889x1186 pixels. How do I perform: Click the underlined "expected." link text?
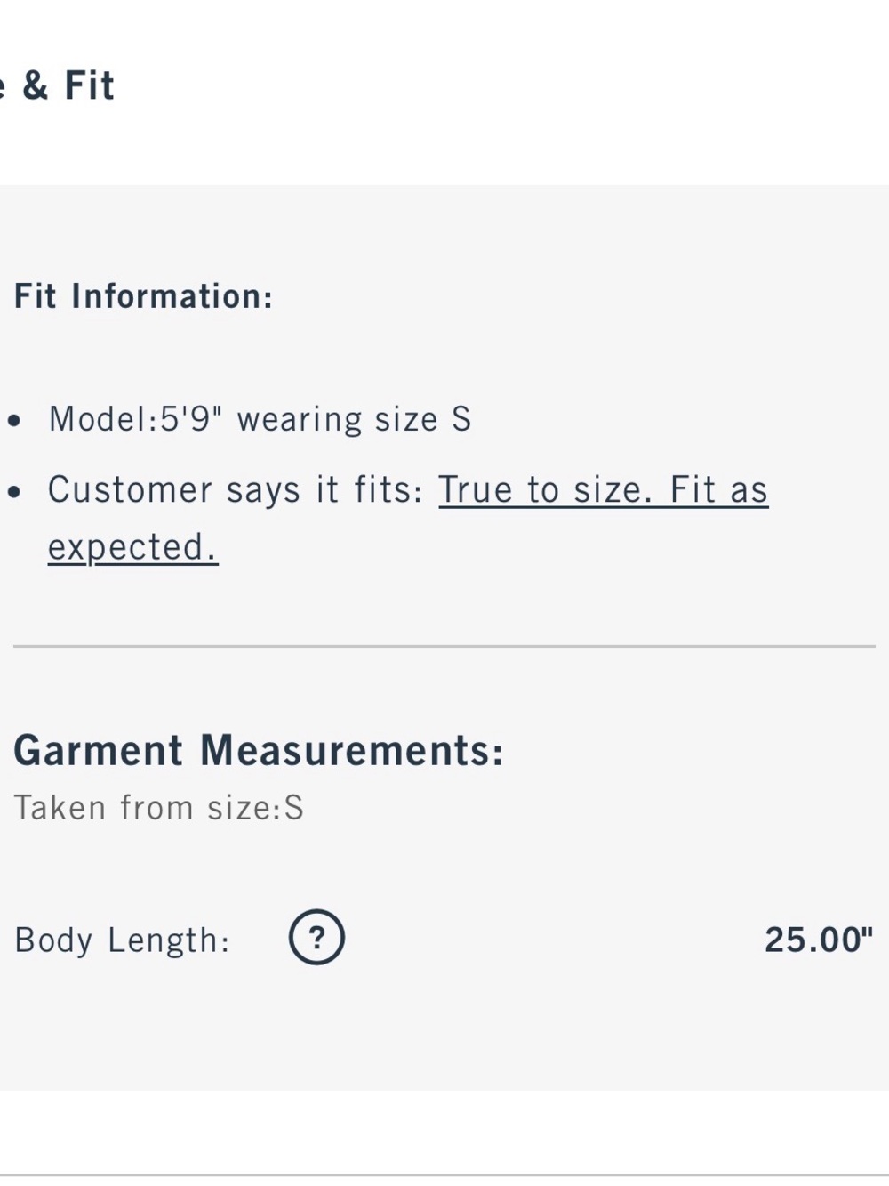point(132,547)
